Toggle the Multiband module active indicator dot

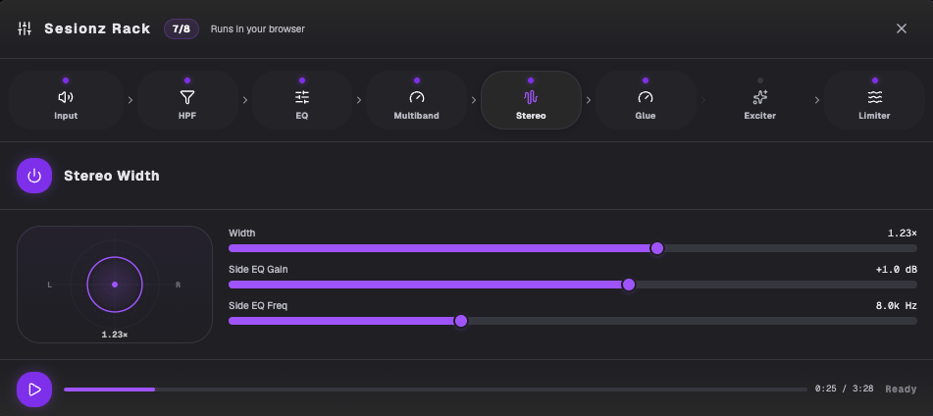tap(417, 80)
